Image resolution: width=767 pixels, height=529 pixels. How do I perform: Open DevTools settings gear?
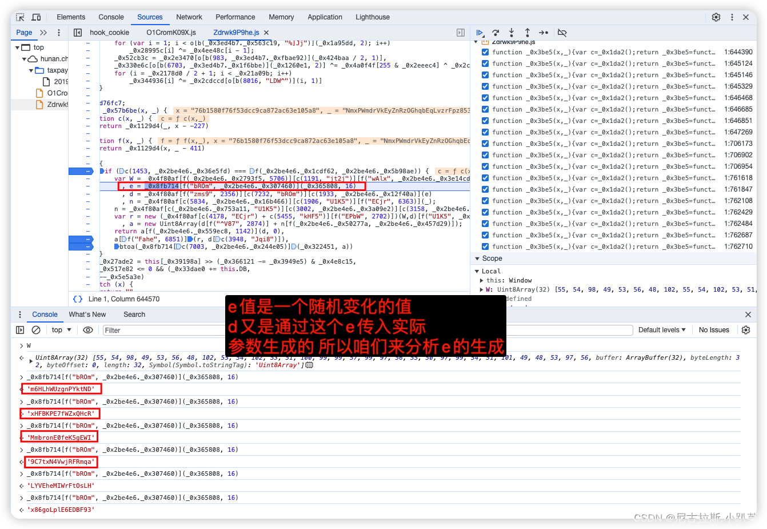coord(716,17)
